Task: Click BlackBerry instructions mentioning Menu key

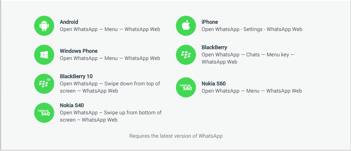Action: tap(248, 58)
